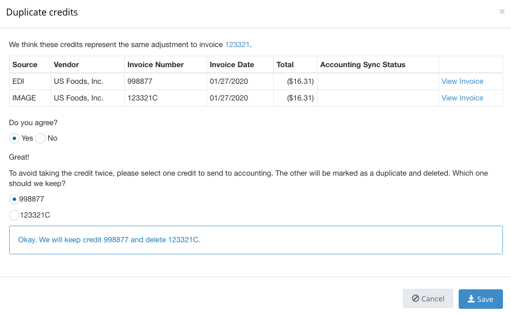Screen dimensions: 511x314
Task: Click the Accounting Sync Status column header
Action: pyautogui.click(x=363, y=65)
